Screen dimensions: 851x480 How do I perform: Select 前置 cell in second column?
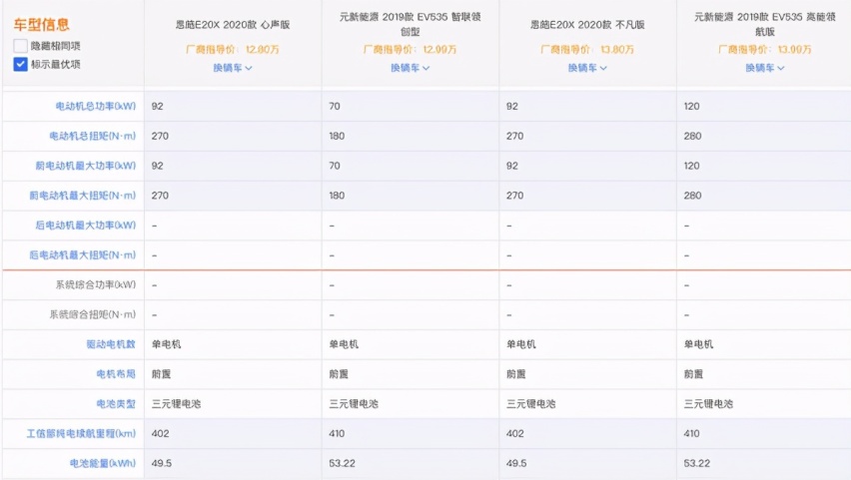click(x=339, y=374)
